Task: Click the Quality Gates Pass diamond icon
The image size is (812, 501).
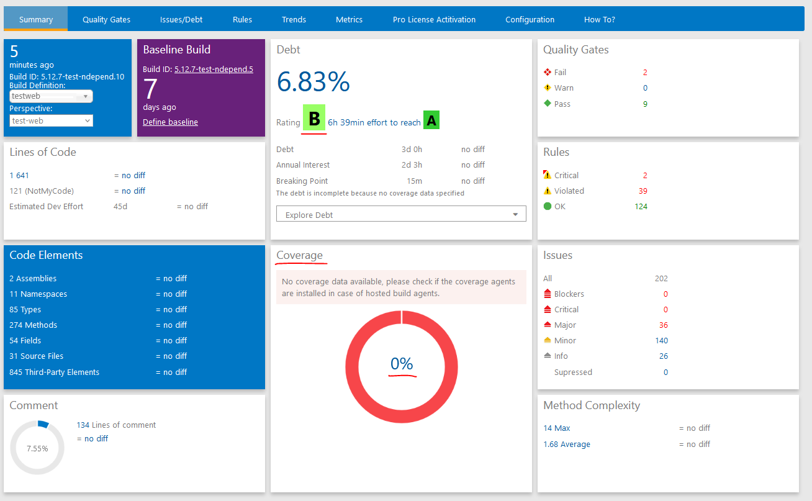Action: coord(548,104)
